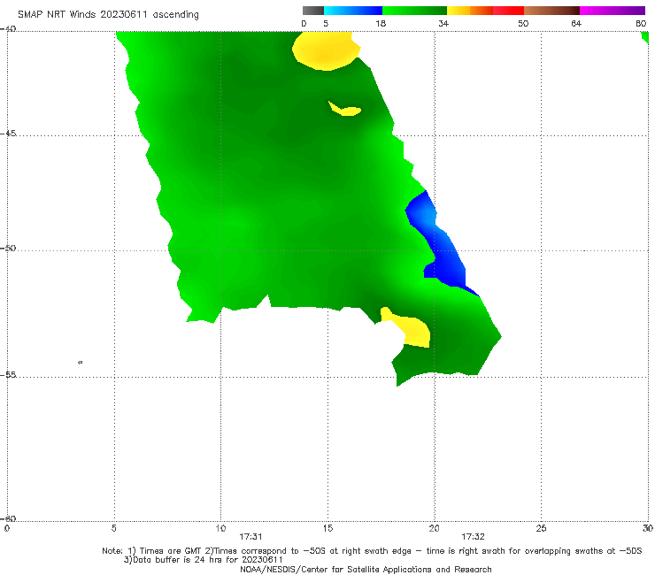Click the swath time label "17:32"
Viewport: 655px width, 575px height.
point(473,537)
